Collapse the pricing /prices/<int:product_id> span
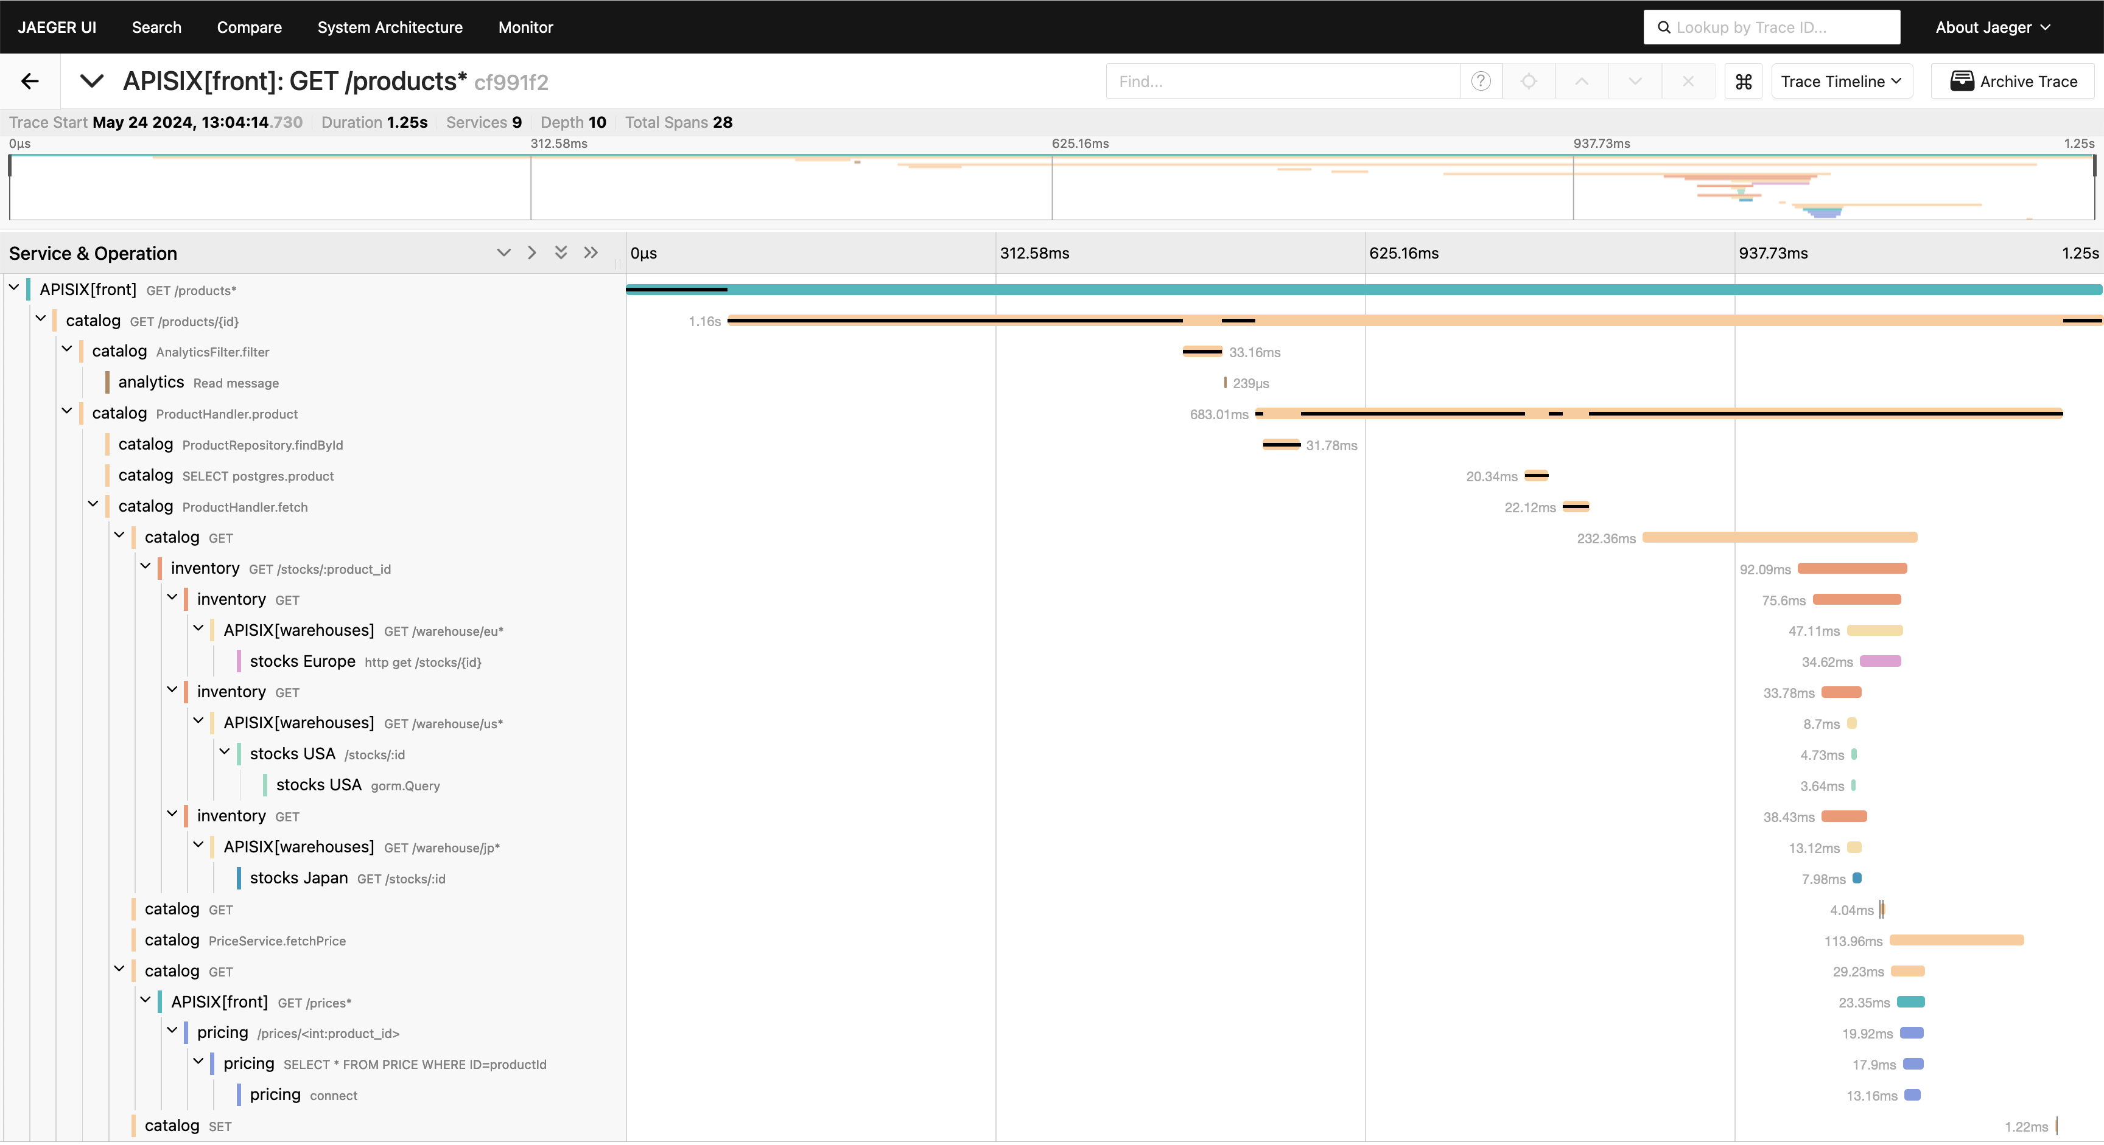Image resolution: width=2104 pixels, height=1145 pixels. pos(172,1031)
